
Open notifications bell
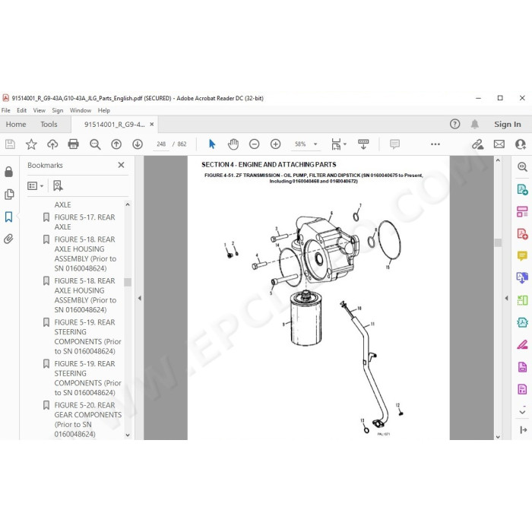point(475,124)
